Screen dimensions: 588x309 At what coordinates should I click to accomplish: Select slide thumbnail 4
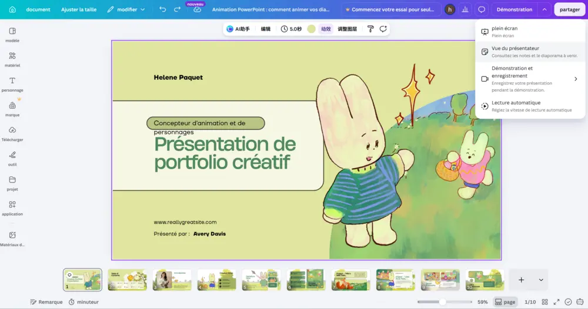[x=217, y=280]
